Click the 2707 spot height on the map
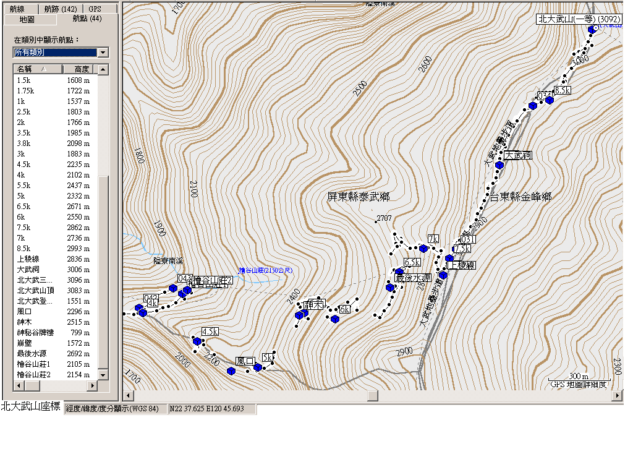 (x=384, y=218)
